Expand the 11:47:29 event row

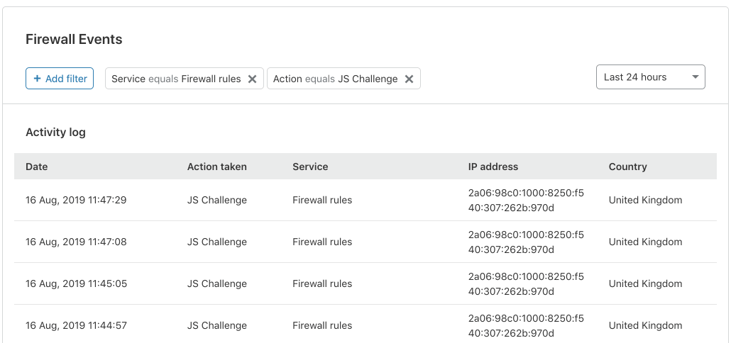point(76,200)
